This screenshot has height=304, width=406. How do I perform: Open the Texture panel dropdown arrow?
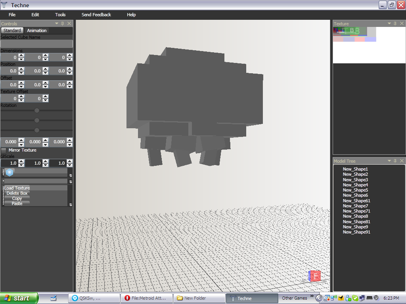[x=389, y=24]
